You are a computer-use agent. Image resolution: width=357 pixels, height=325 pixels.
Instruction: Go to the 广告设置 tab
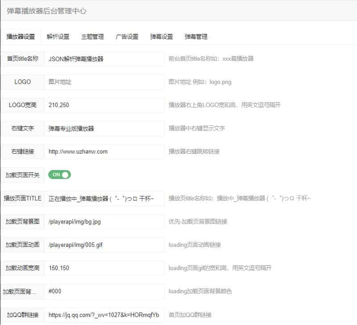127,37
